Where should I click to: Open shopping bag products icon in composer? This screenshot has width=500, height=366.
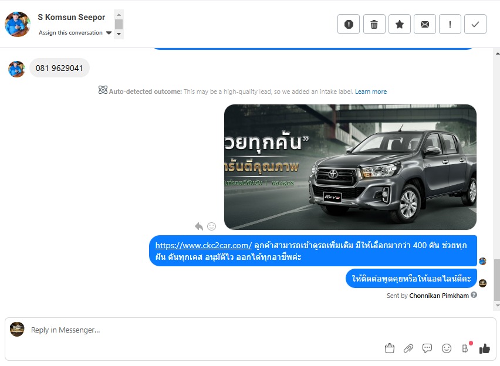[389, 348]
